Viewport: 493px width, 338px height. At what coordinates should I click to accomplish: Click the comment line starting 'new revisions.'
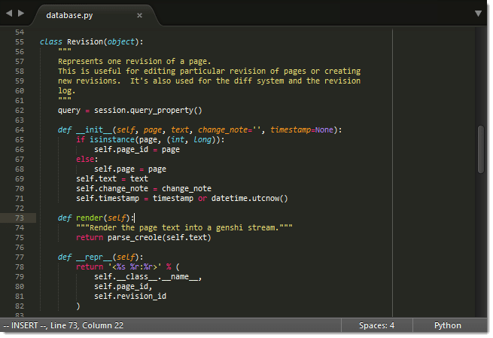209,81
